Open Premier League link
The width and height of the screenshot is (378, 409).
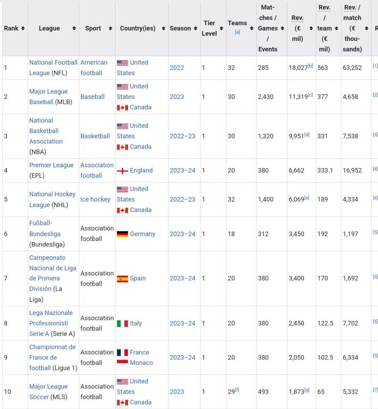click(51, 165)
